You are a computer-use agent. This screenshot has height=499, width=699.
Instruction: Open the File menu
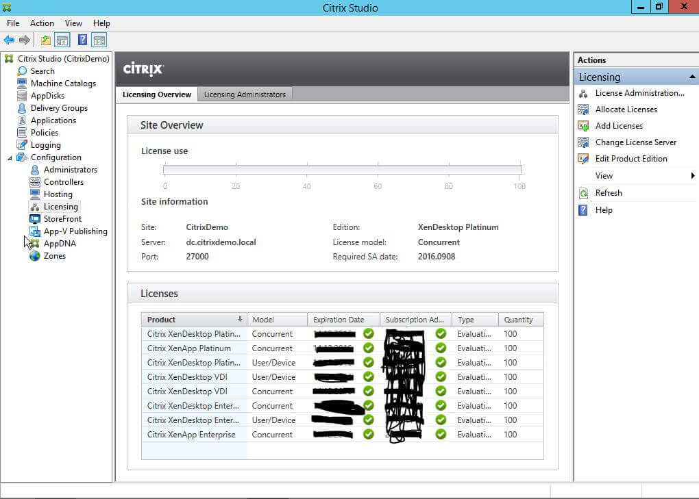tap(13, 23)
